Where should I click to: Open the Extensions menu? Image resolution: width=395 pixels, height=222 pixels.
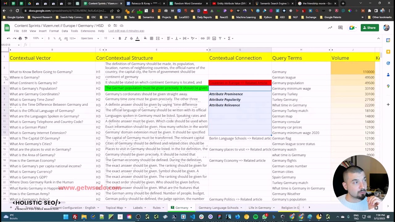click(88, 31)
